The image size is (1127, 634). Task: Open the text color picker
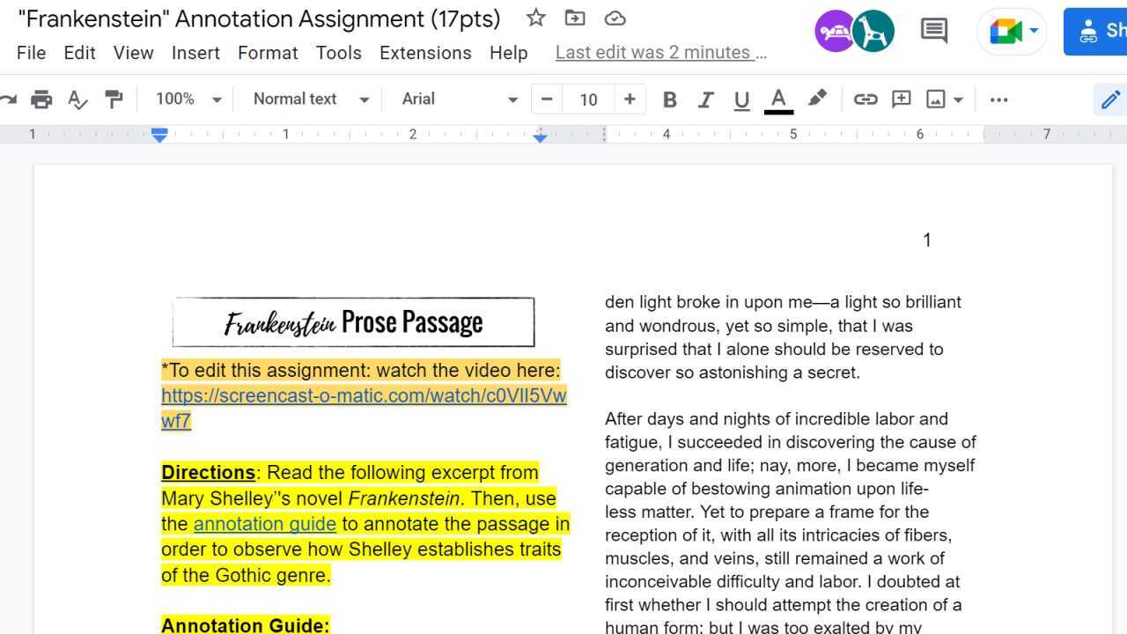778,99
